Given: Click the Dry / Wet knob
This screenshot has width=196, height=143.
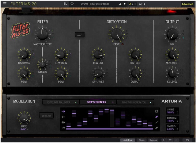Looking at the screenshot, I should pos(98,74).
